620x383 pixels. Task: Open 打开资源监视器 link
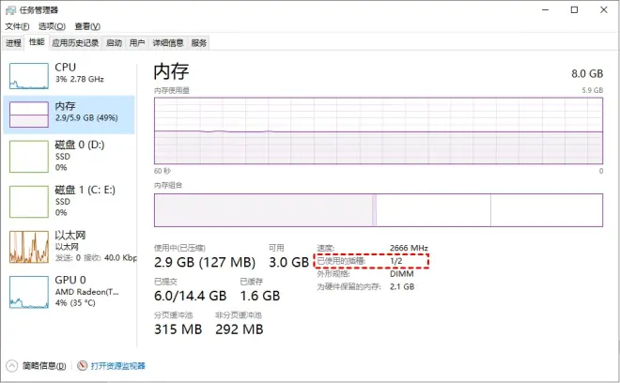pos(117,366)
